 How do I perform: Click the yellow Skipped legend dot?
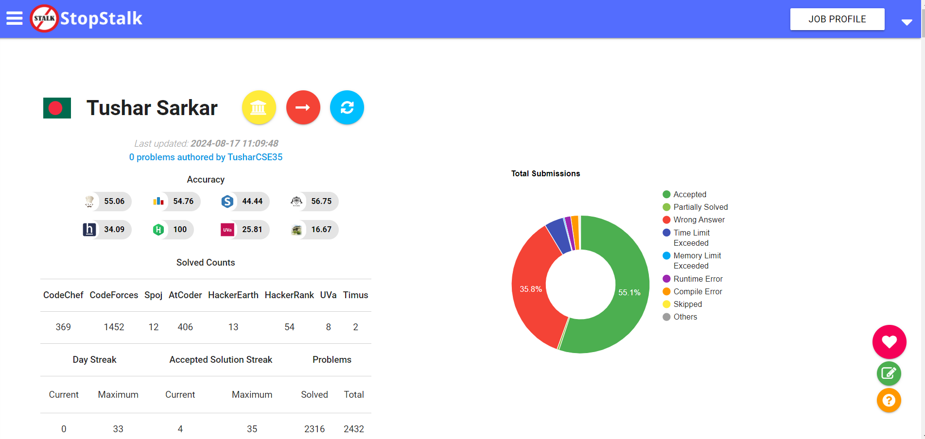click(666, 304)
